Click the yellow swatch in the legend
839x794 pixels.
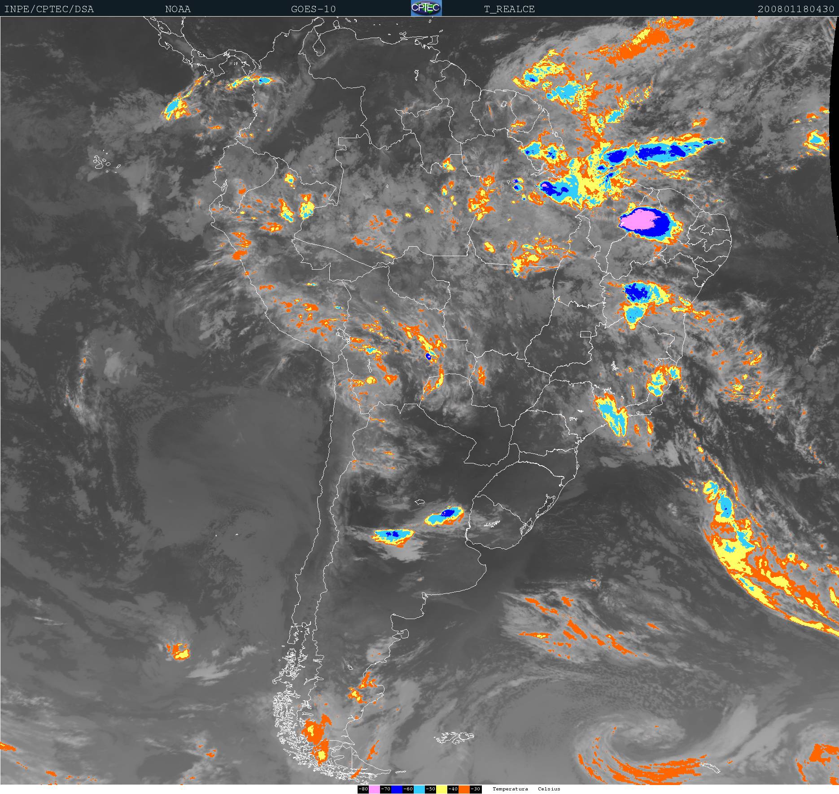coord(442,789)
